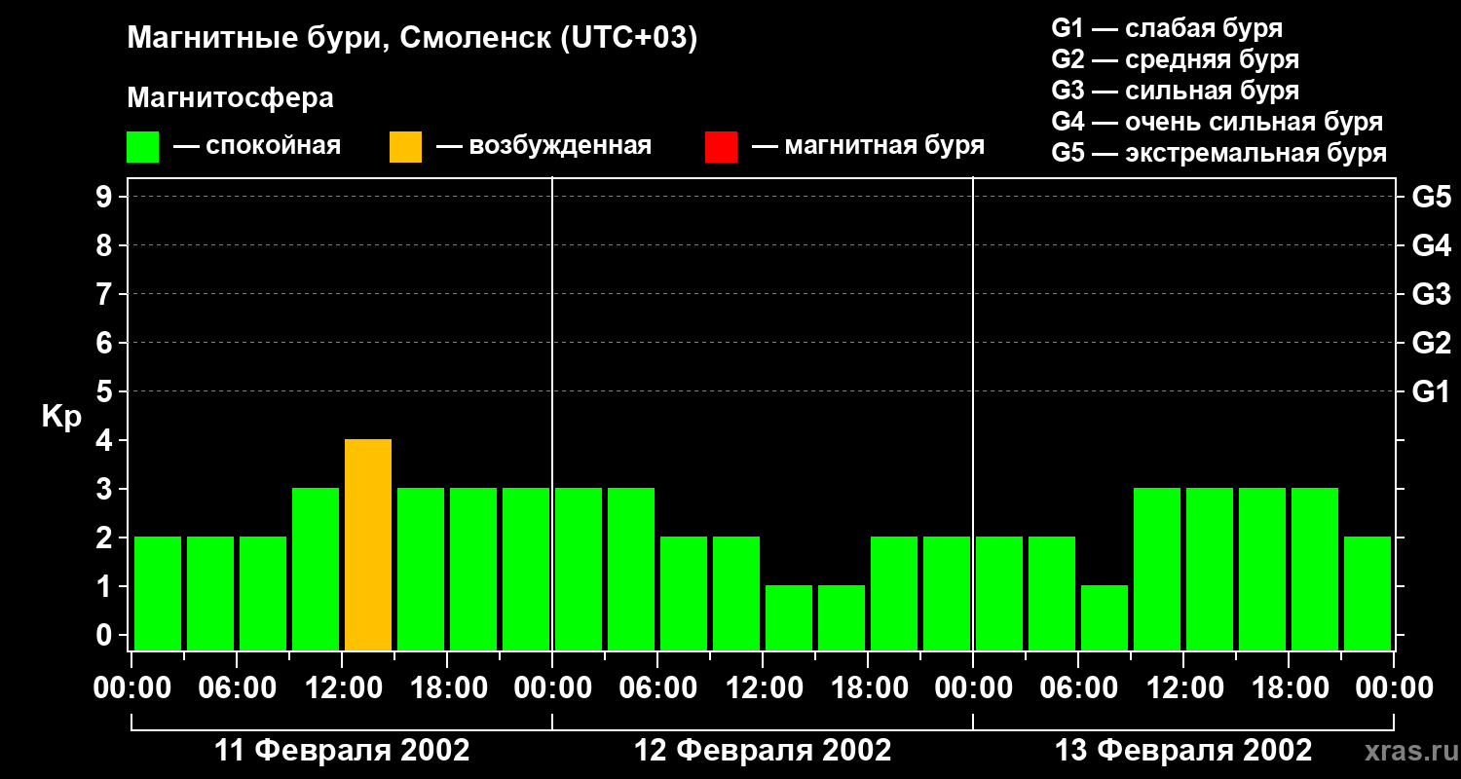Viewport: 1461px width, 779px height.
Task: Click the 18:00 time label under 12 February
Action: tap(868, 688)
